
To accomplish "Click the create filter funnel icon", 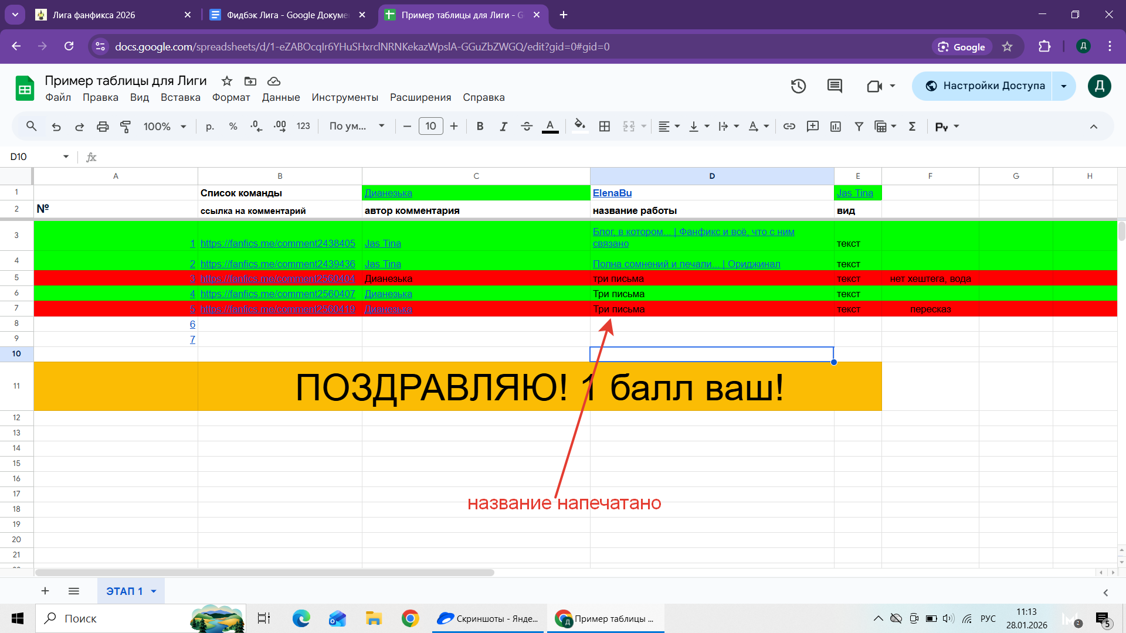I will [x=859, y=126].
